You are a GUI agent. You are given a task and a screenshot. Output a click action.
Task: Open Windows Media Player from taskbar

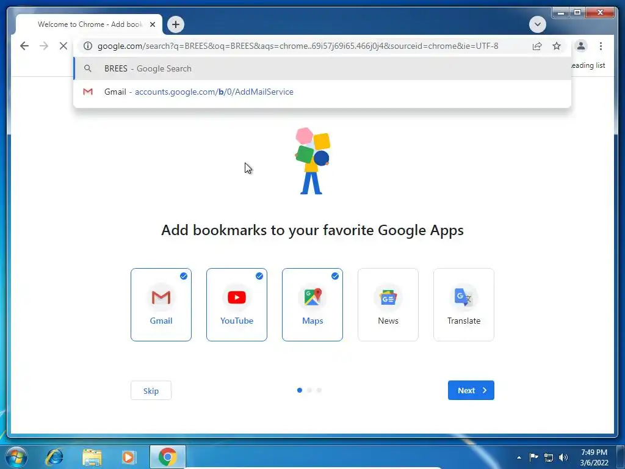point(128,457)
